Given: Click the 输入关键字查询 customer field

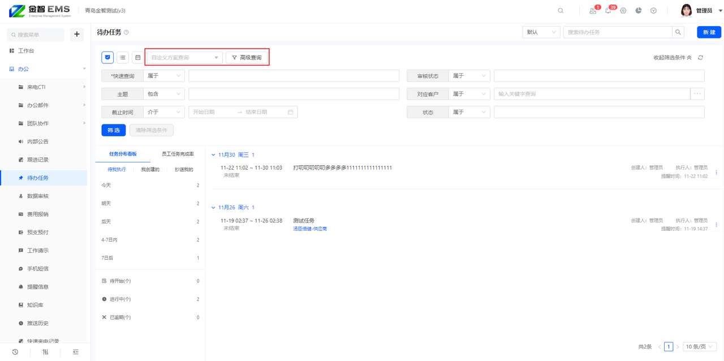Looking at the screenshot, I should [592, 94].
